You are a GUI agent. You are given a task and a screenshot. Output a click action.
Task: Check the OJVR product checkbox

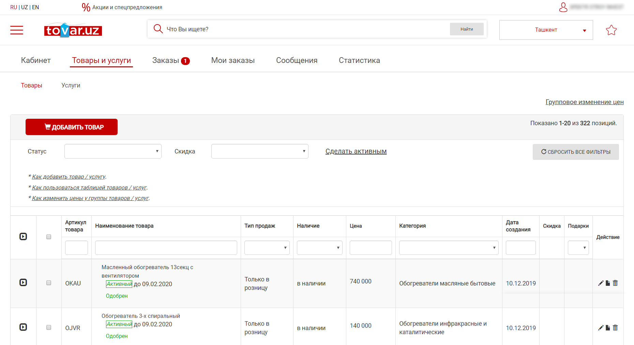[x=49, y=327]
